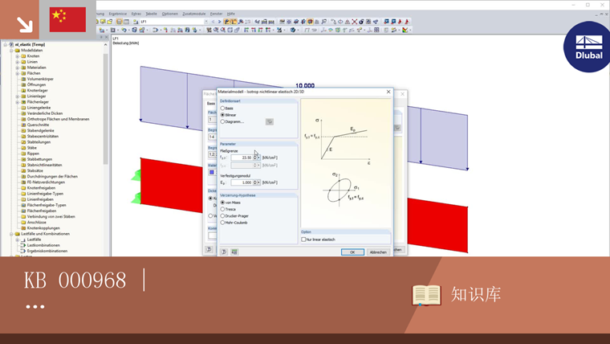This screenshot has width=610, height=344.
Task: Choose Tresca yield hypothesis
Action: point(222,209)
